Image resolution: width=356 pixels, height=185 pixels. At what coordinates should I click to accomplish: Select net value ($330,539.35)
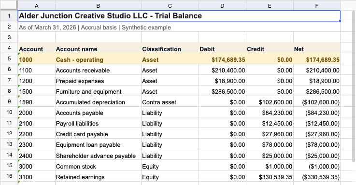click(317, 176)
